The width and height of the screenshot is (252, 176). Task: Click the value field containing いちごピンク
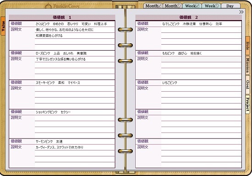201,83
